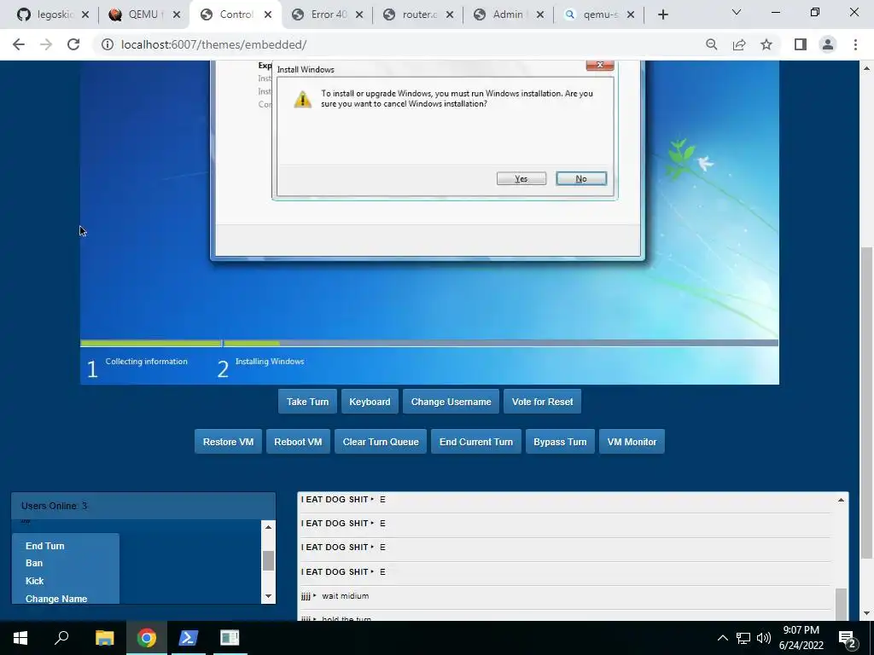Screen dimensions: 874x655
Task: Open the VM Monitor
Action: pos(632,442)
